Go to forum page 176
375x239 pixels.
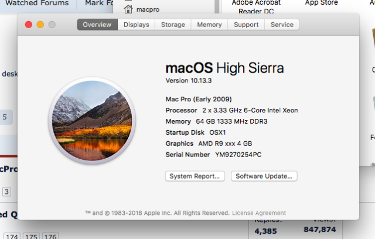[50, 236]
